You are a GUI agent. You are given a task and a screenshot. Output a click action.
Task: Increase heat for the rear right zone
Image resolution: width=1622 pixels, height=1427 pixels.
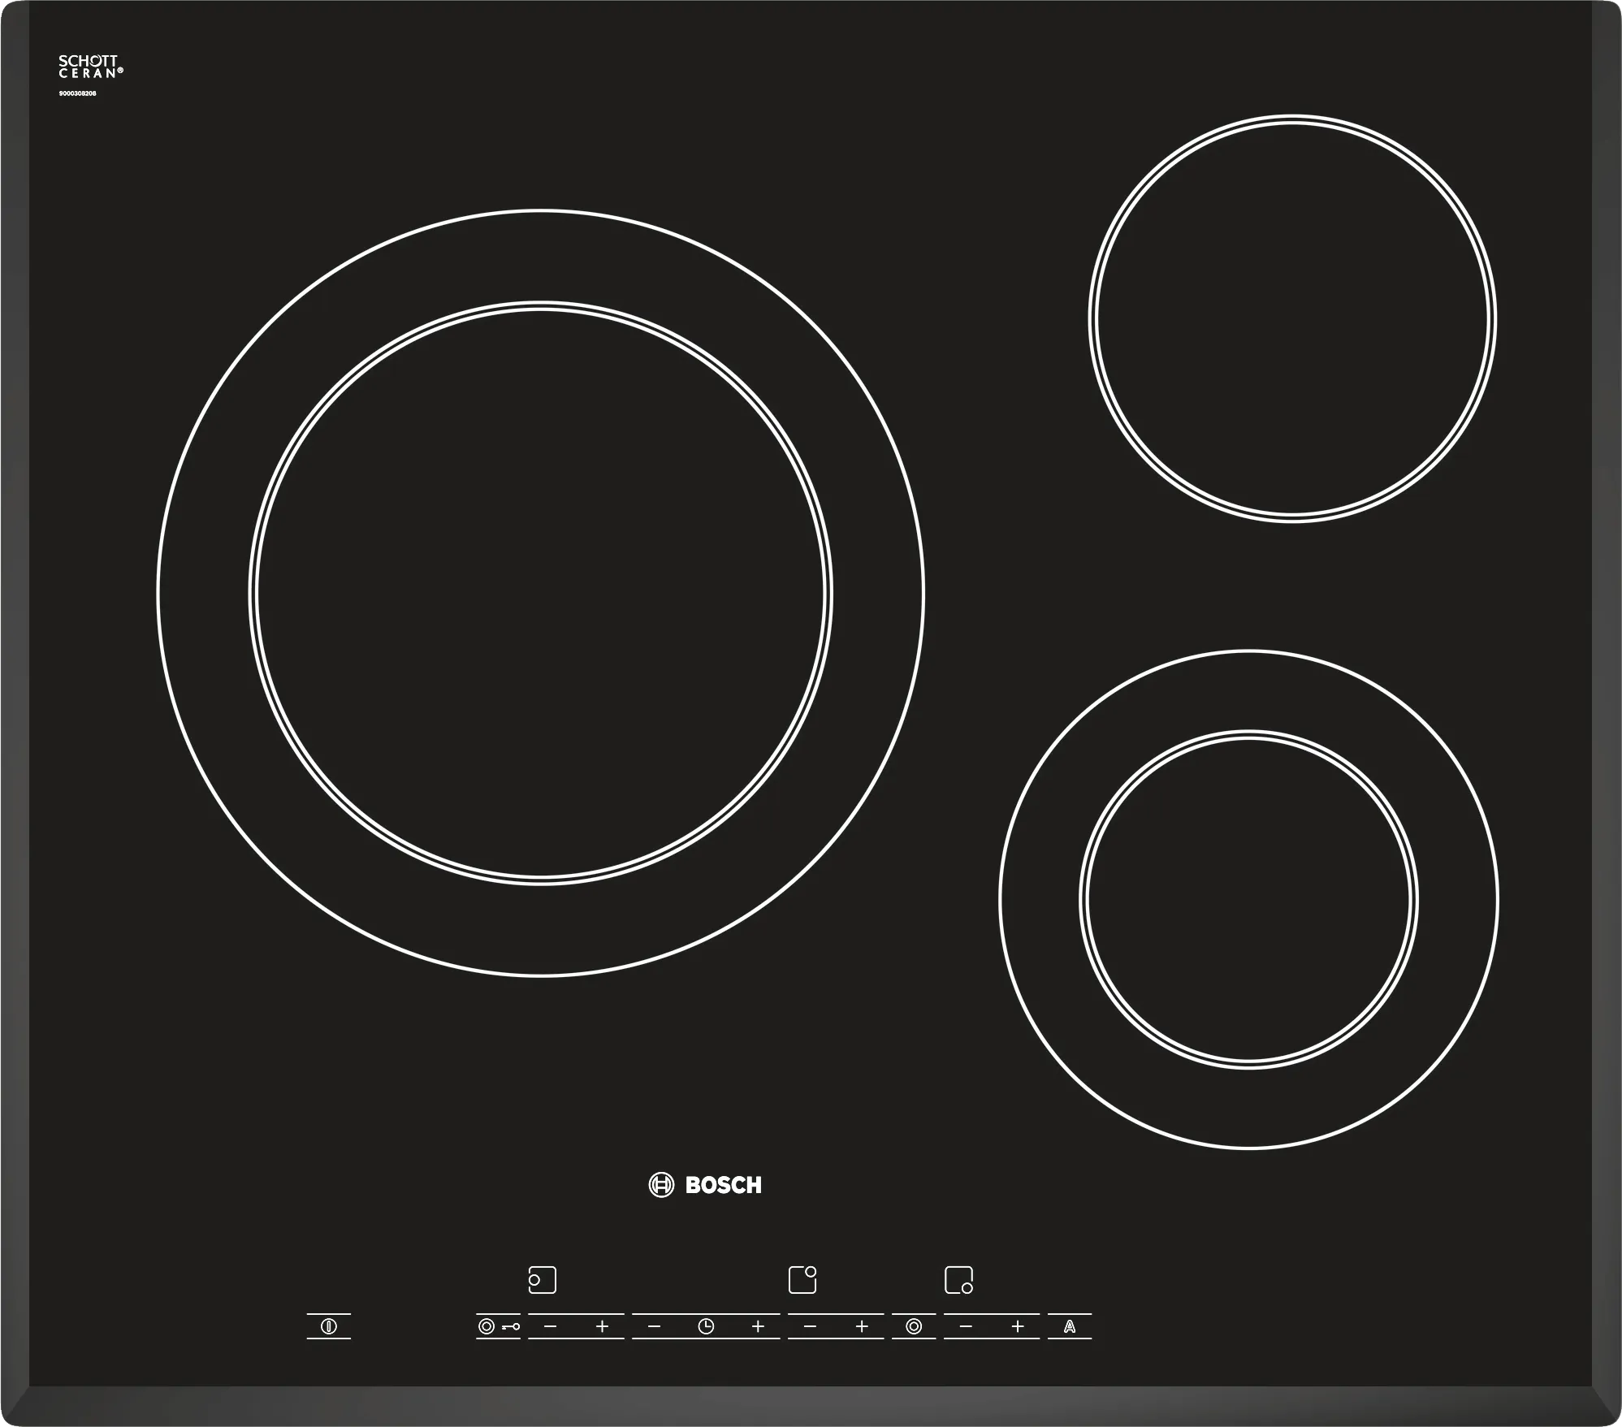(x=862, y=1326)
